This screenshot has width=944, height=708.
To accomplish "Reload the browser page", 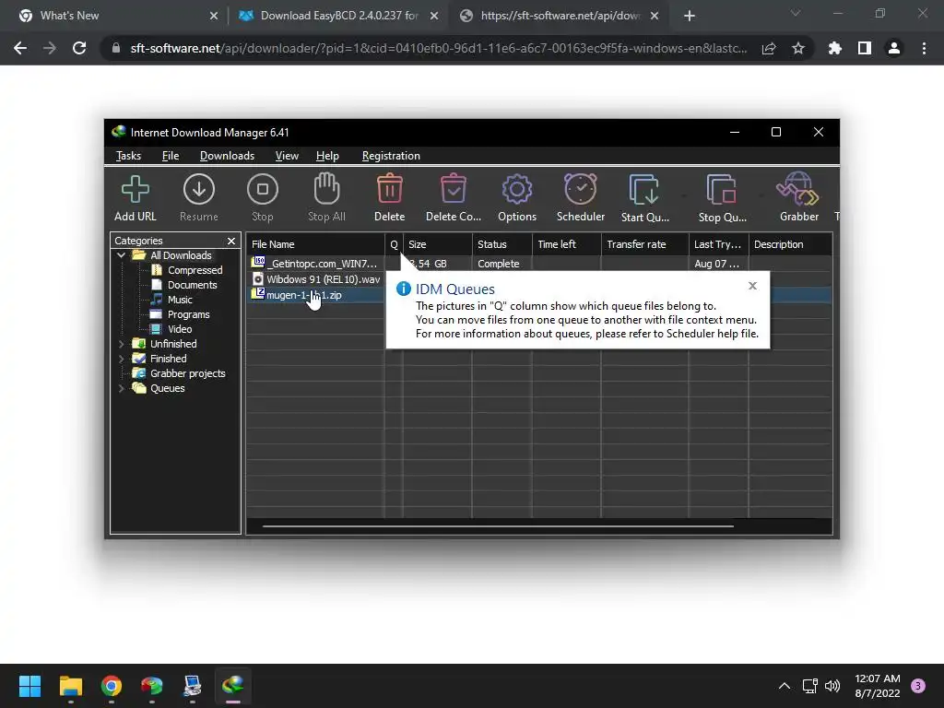I will point(79,48).
